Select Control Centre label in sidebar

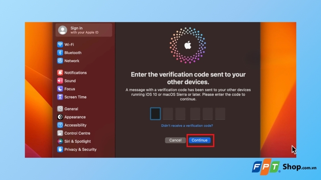coord(77,133)
